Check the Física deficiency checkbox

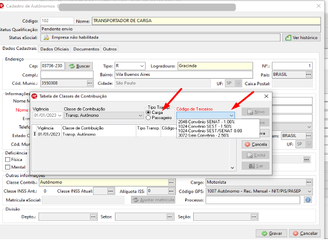click(x=8, y=160)
